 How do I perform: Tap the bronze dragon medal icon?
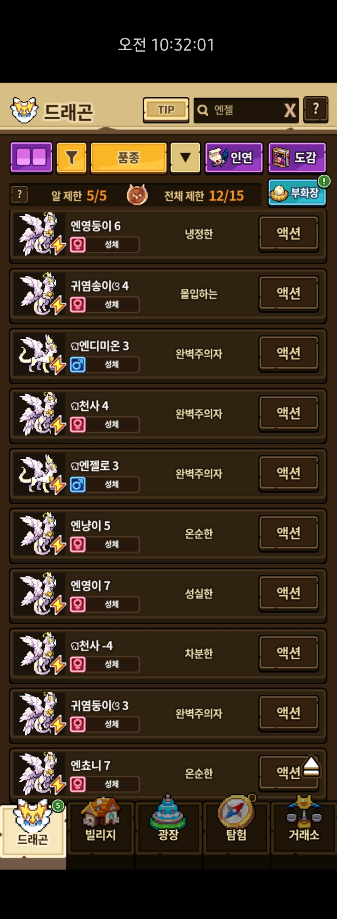point(137,195)
